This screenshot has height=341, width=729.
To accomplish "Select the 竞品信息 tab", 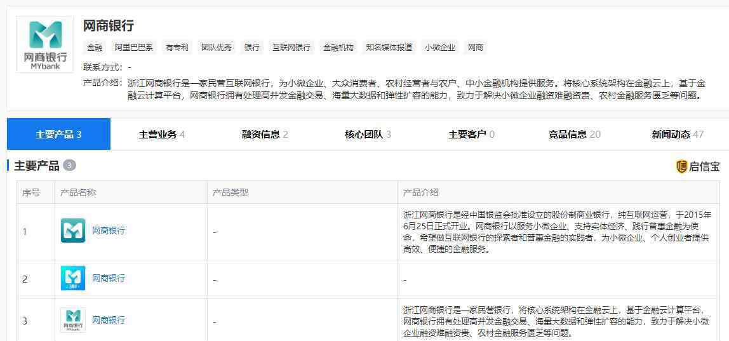I will click(575, 135).
